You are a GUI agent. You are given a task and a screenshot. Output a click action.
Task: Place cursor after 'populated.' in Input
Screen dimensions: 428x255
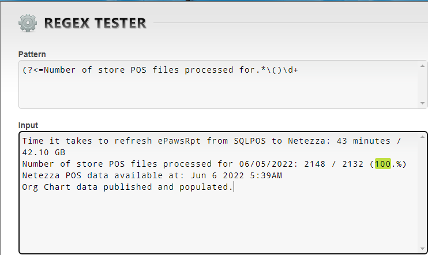click(x=233, y=187)
